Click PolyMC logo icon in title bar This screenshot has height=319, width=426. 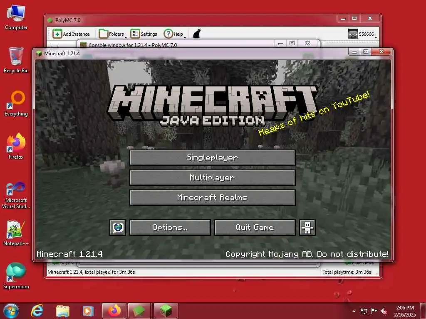(x=50, y=20)
